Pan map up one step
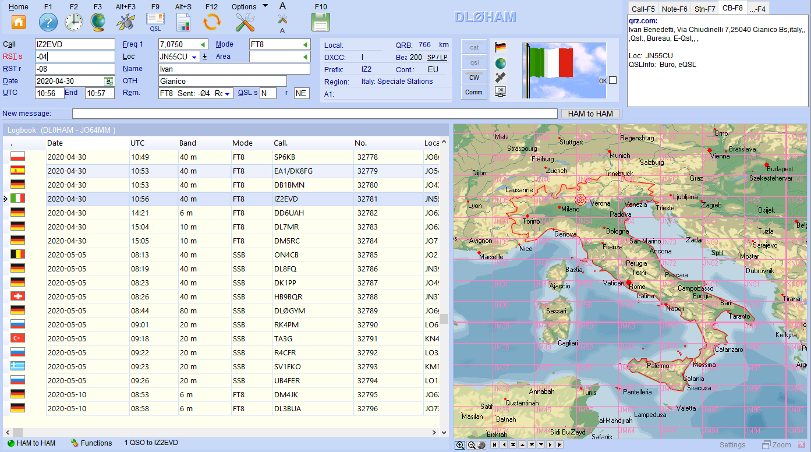Viewport: 811px width, 452px height. (x=522, y=444)
